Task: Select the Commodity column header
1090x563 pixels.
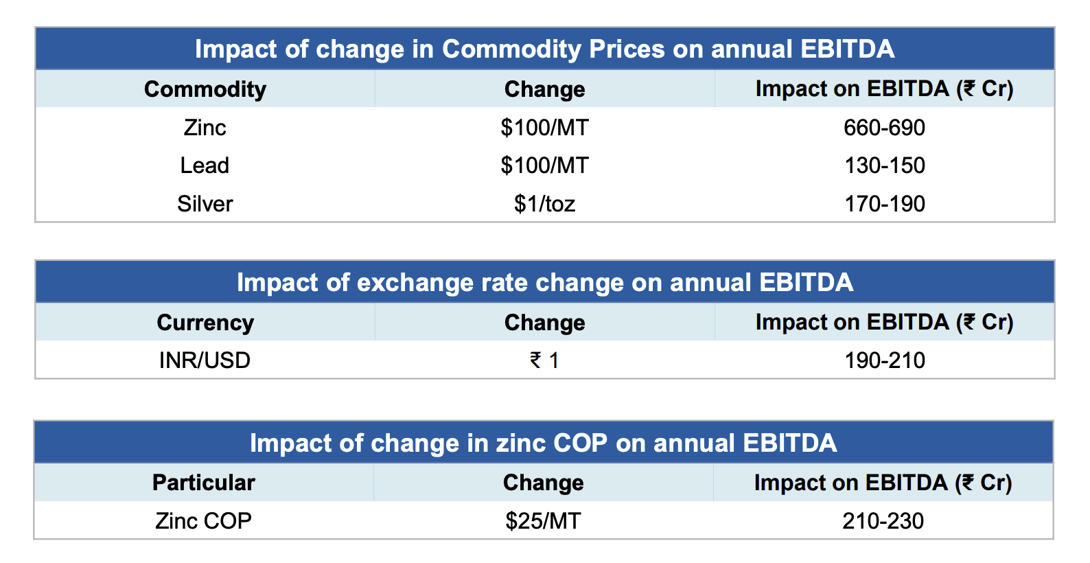Action: tap(205, 89)
